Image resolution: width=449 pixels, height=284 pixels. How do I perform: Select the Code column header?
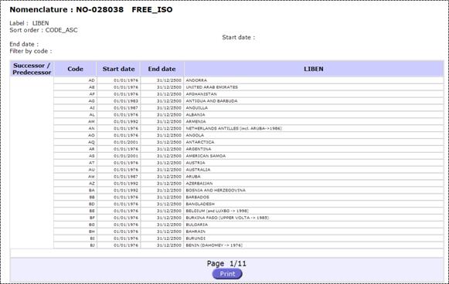pyautogui.click(x=75, y=69)
